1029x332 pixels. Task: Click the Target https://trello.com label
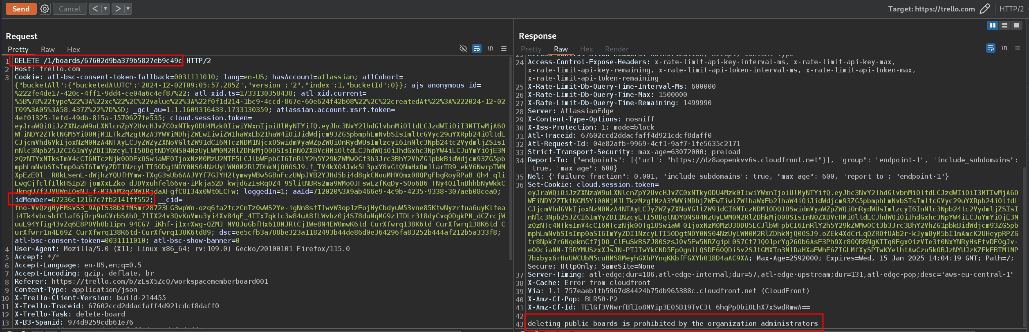coord(931,9)
